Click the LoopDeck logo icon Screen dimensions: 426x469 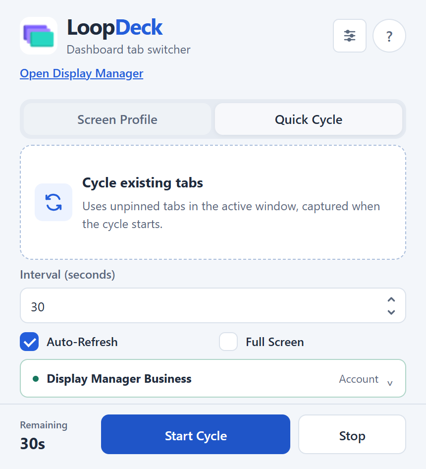point(39,36)
